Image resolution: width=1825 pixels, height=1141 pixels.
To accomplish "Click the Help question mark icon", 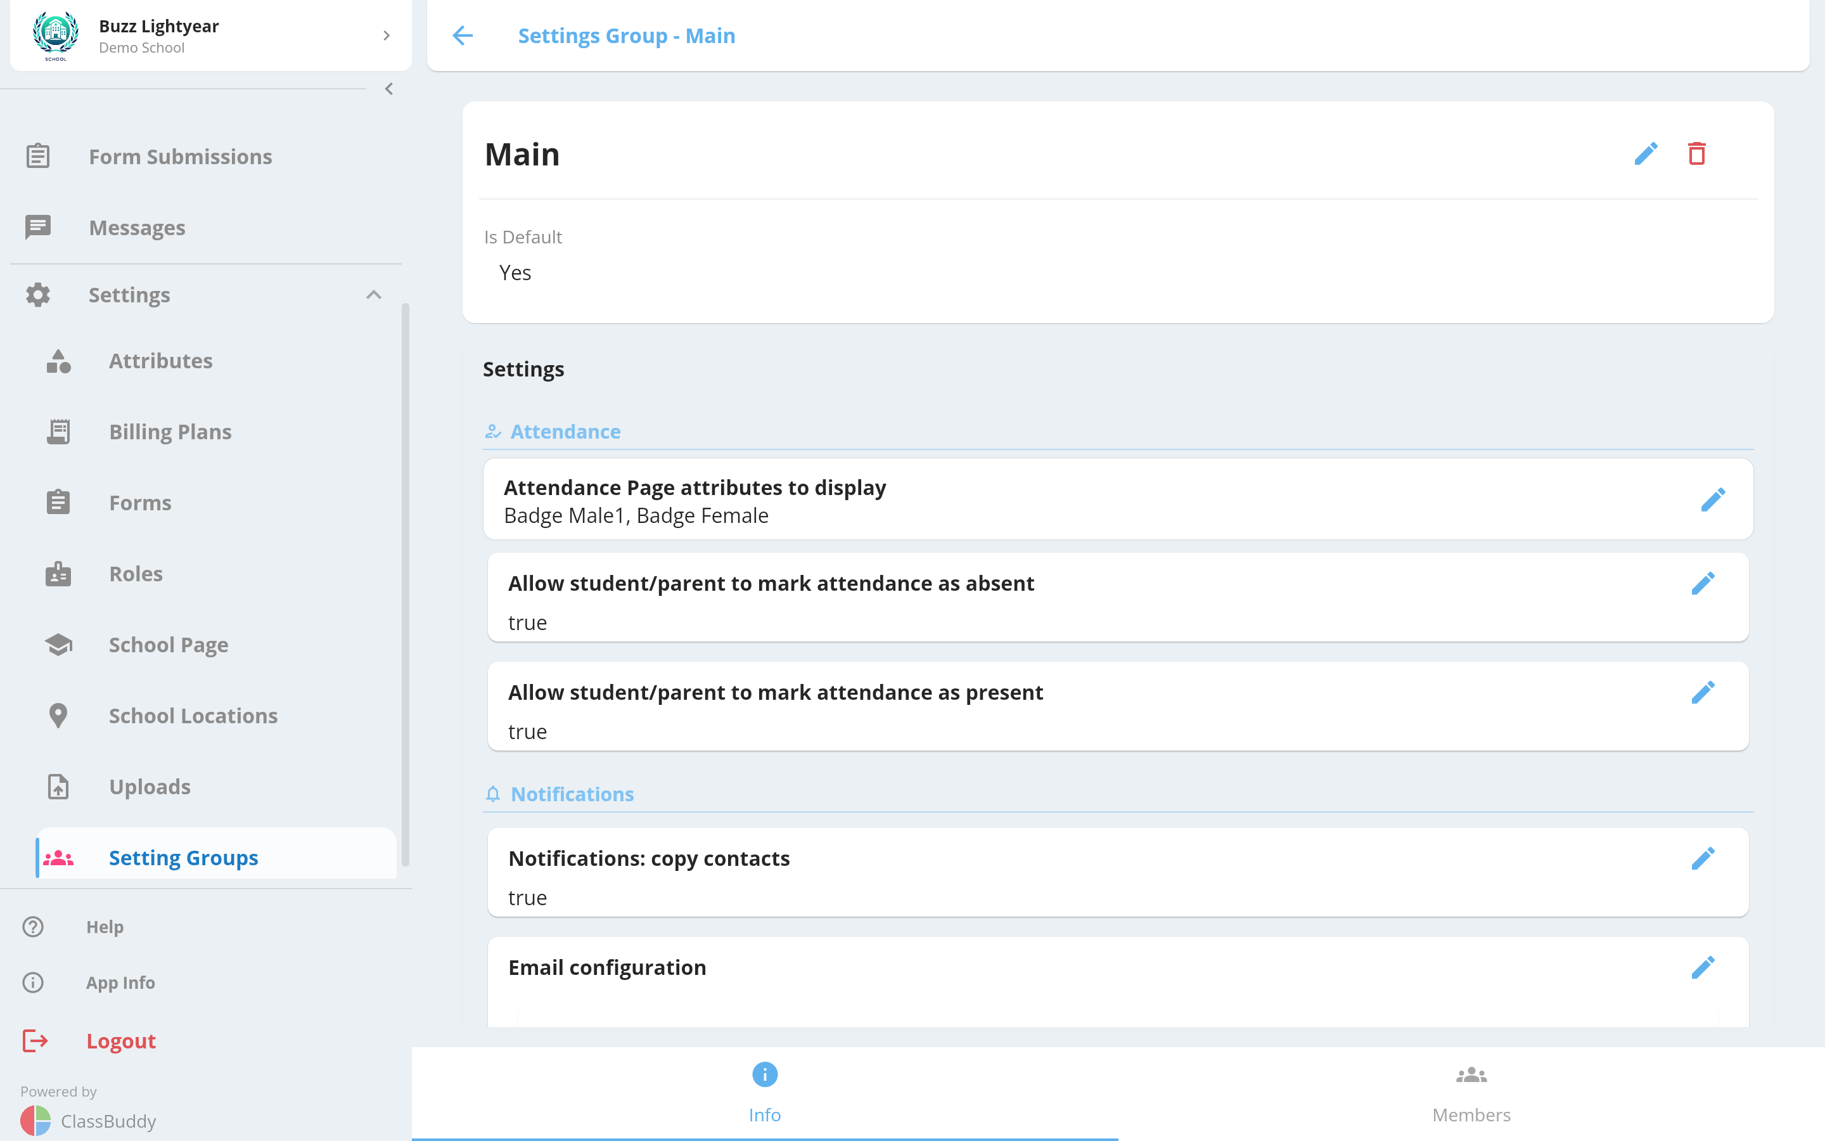I will coord(33,927).
